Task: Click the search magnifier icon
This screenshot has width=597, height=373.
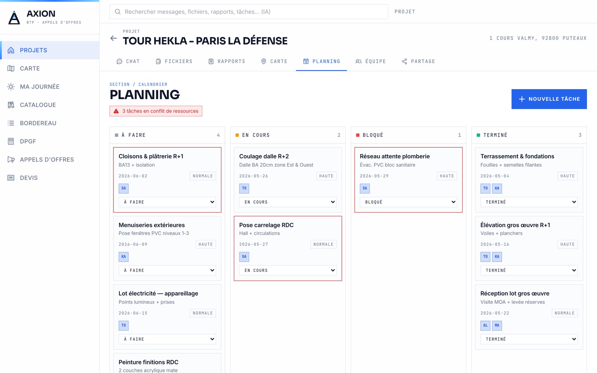Action: tap(118, 12)
